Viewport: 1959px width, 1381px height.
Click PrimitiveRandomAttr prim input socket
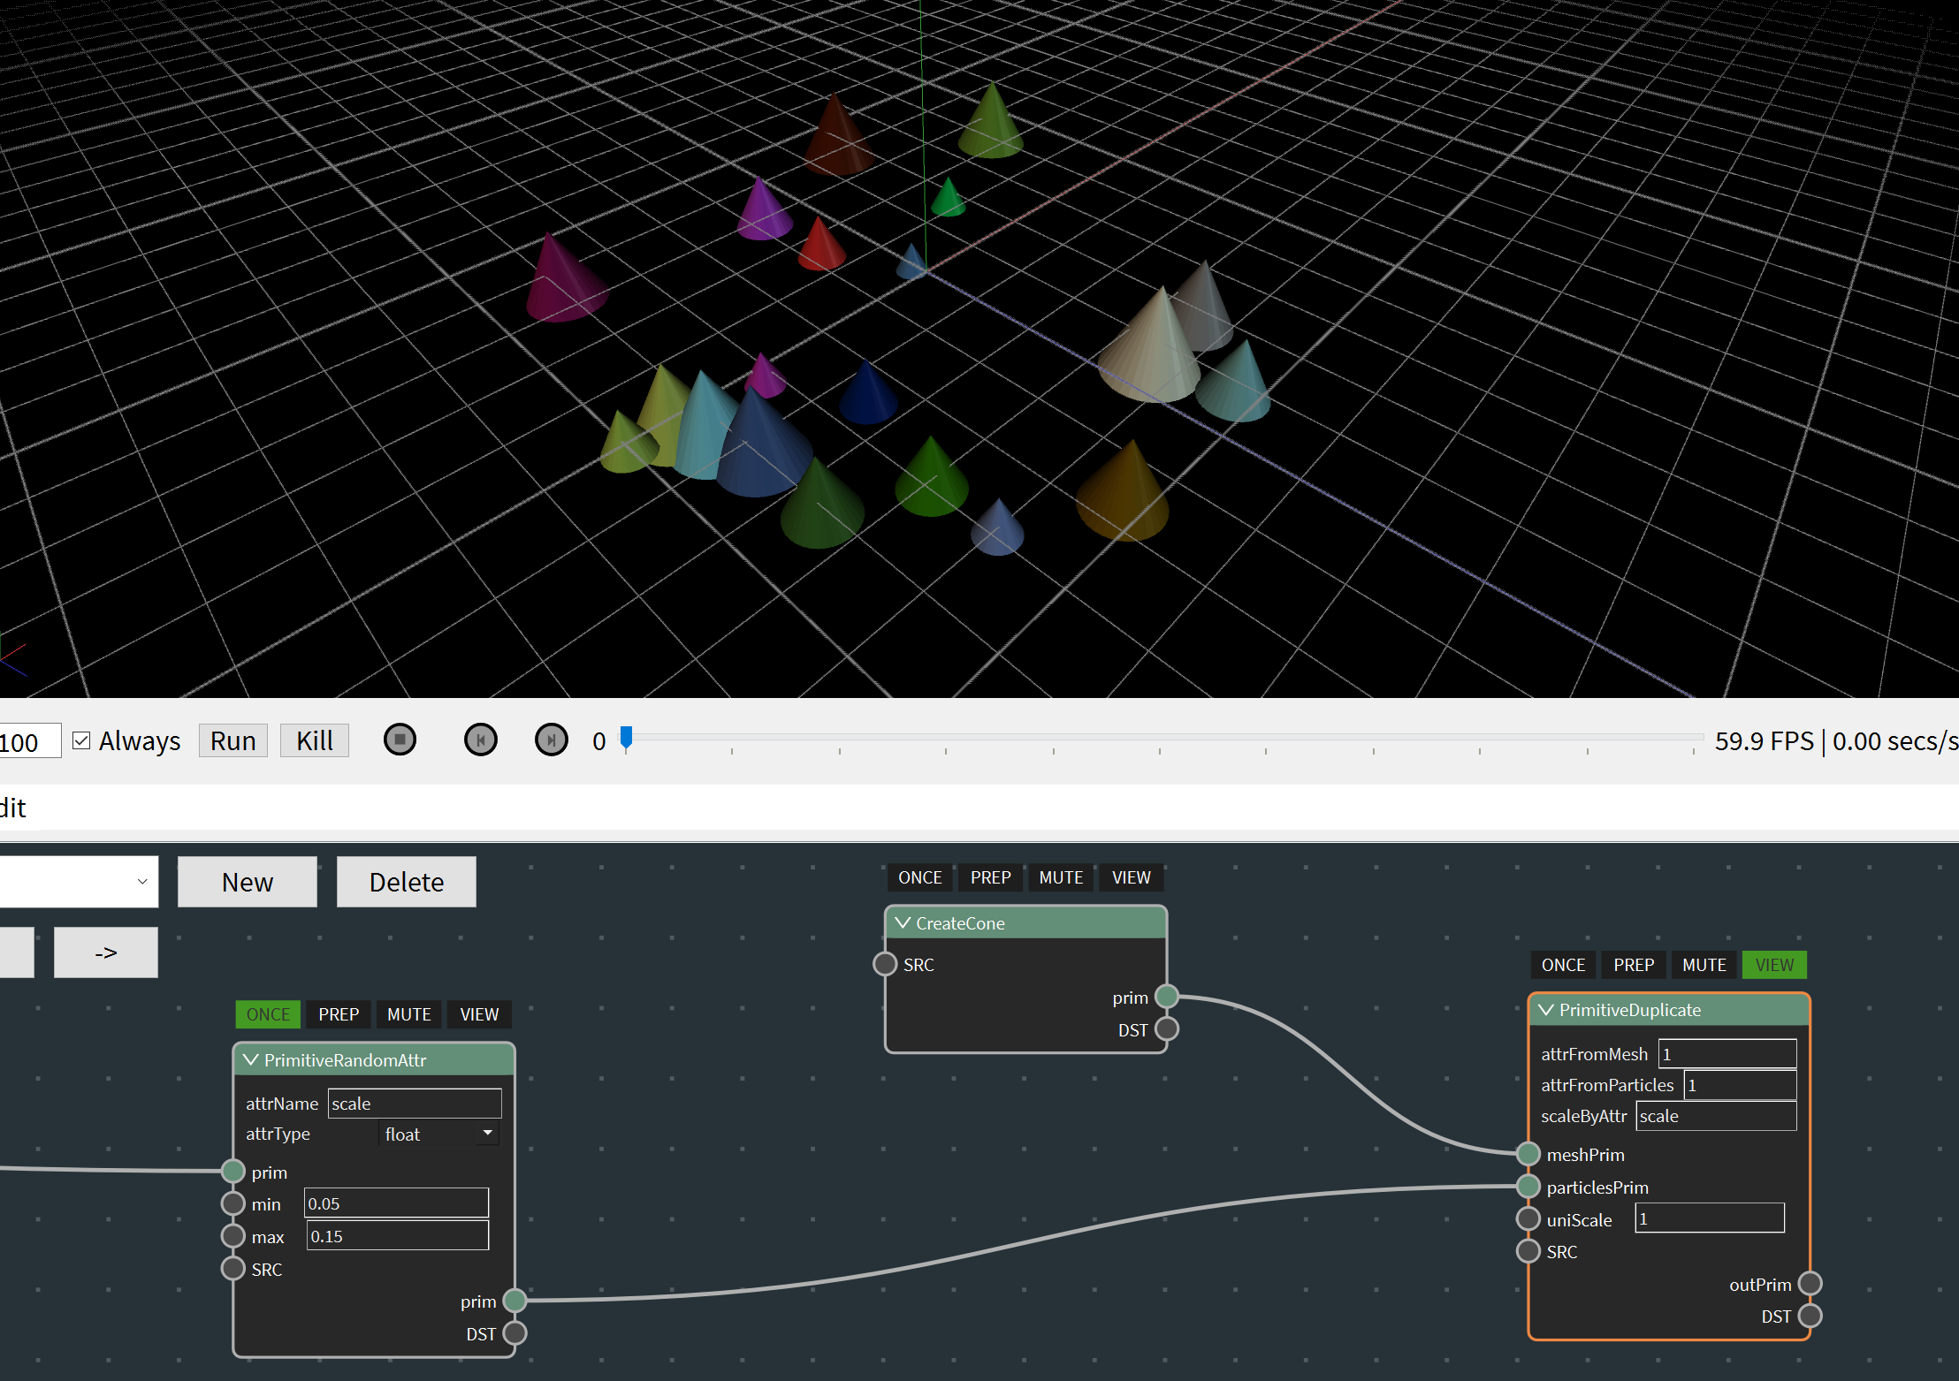click(233, 1172)
